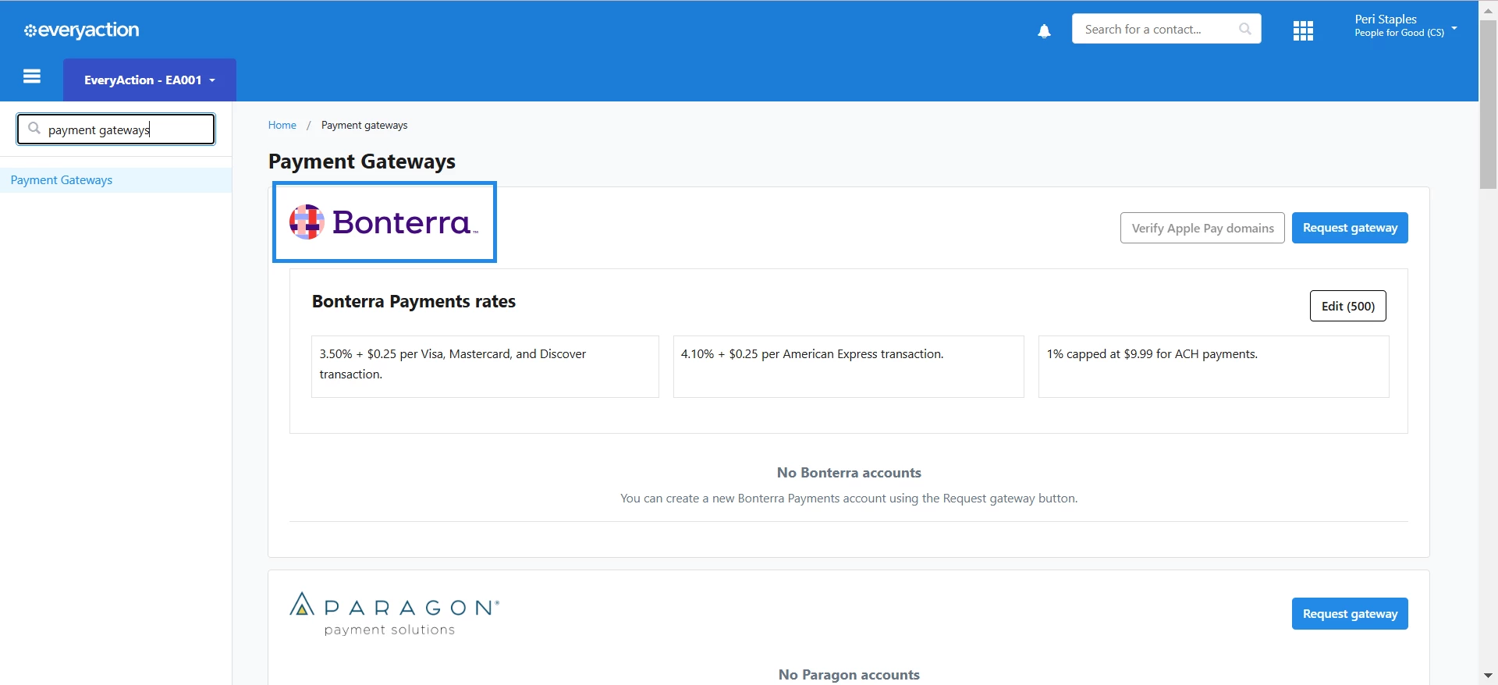Click Paragon's Request gateway button
The image size is (1498, 685).
coord(1350,614)
